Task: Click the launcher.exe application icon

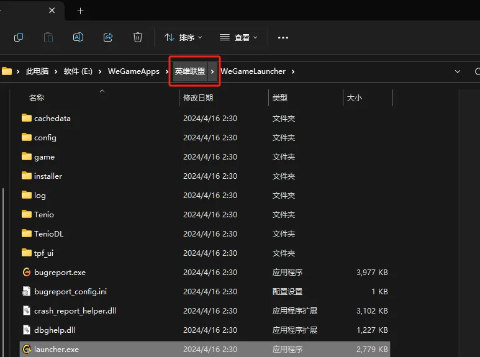Action: pyautogui.click(x=27, y=349)
